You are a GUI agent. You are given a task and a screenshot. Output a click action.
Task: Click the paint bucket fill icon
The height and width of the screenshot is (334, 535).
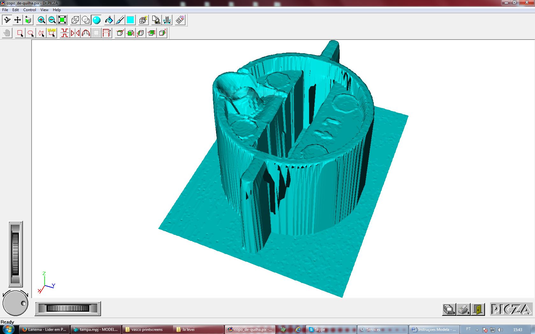click(x=109, y=20)
